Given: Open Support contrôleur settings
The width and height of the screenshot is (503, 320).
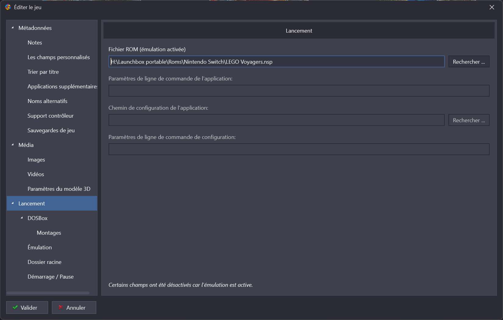Looking at the screenshot, I should [51, 116].
